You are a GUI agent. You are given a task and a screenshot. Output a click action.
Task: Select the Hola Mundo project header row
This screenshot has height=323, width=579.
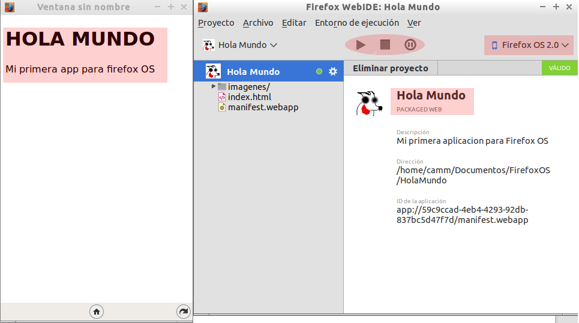(268, 71)
